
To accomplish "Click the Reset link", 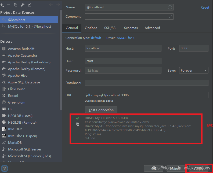I will 205,8.
